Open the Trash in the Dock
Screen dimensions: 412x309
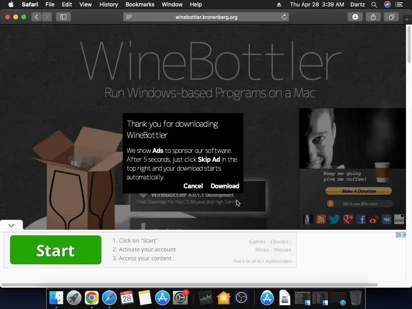(356, 298)
